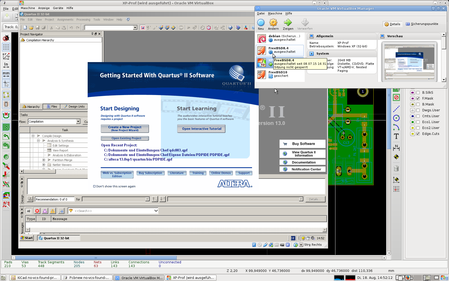The height and width of the screenshot is (281, 449).
Task: Select the Add dimension tool in Pcbnew
Action: coord(396,147)
